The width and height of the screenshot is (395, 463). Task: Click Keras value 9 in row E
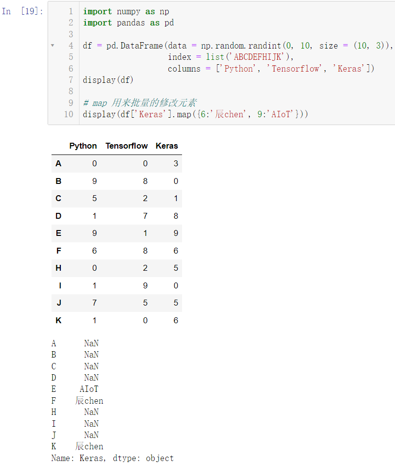[176, 233]
